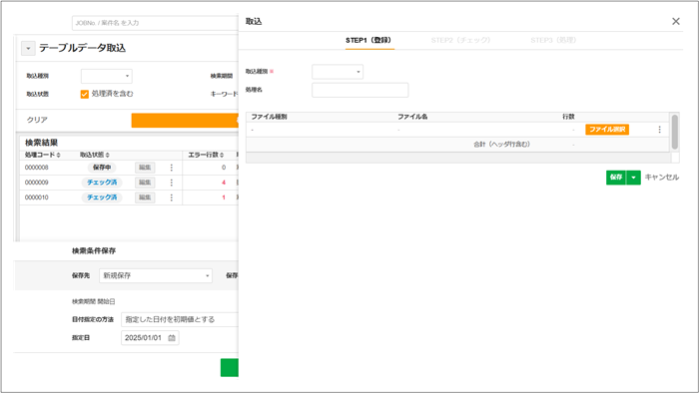Open the kebab menu for row 0000010

tap(171, 197)
